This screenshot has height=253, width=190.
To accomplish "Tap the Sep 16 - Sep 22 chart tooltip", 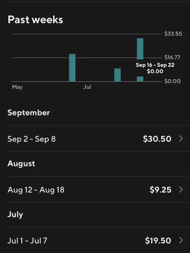I will coord(155,68).
